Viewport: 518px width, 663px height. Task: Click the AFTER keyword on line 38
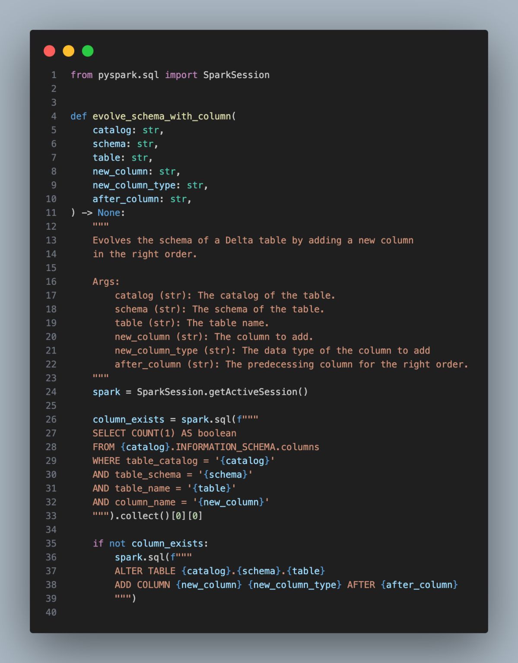pyautogui.click(x=361, y=585)
